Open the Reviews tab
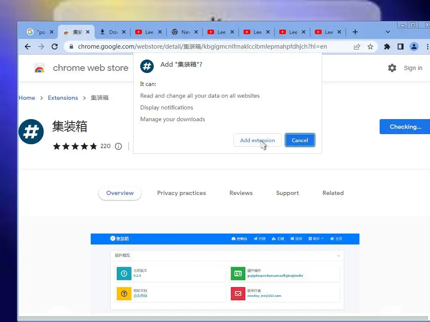The width and height of the screenshot is (430, 322). tap(241, 193)
